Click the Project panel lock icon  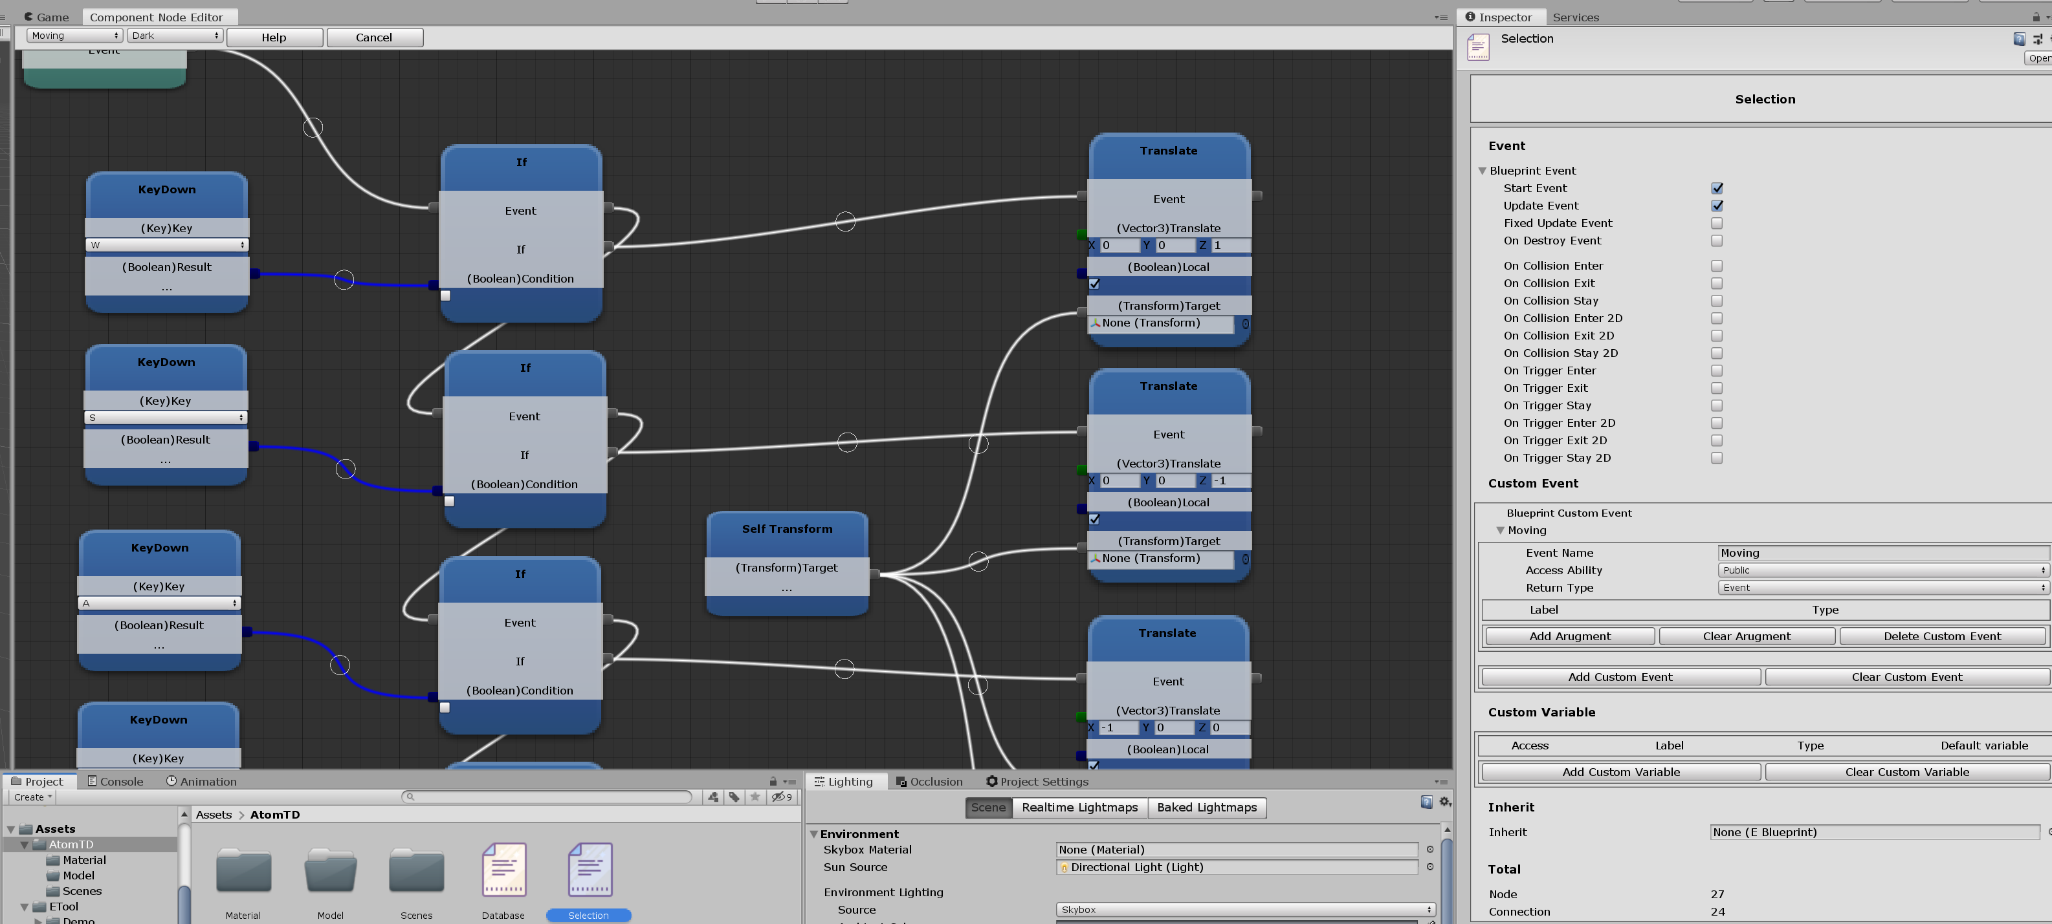point(773,782)
